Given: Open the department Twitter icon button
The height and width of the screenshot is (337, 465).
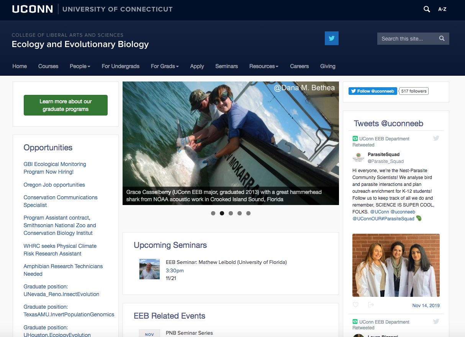Looking at the screenshot, I should (332, 38).
